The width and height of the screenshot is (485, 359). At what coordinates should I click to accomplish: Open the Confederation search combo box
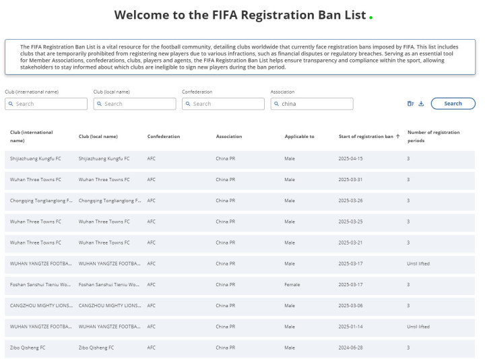pyautogui.click(x=223, y=104)
